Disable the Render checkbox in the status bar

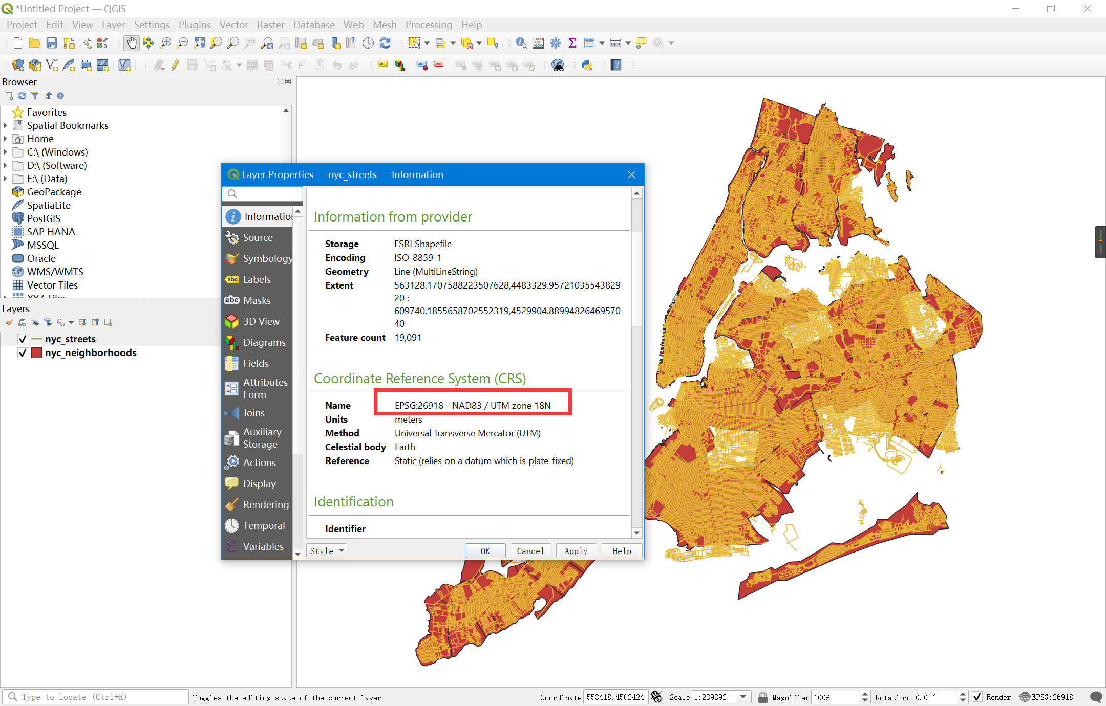point(977,697)
